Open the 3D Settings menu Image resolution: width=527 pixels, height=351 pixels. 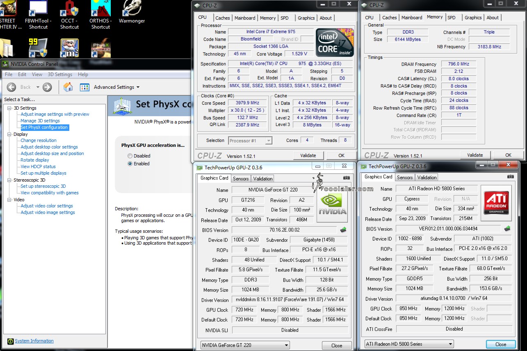[60, 74]
